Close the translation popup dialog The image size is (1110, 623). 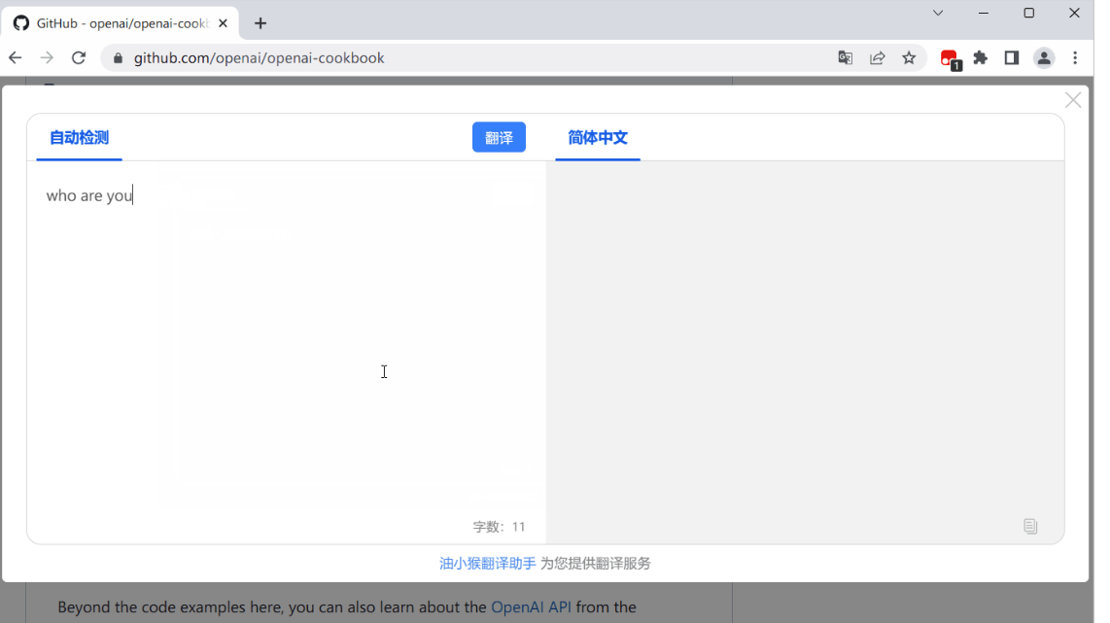click(1073, 100)
